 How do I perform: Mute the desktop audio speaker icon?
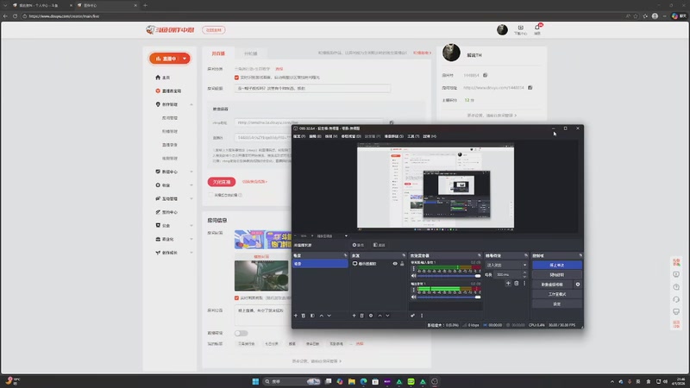(414, 297)
